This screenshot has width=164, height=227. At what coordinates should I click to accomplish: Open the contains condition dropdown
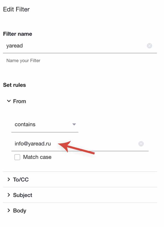[45, 124]
